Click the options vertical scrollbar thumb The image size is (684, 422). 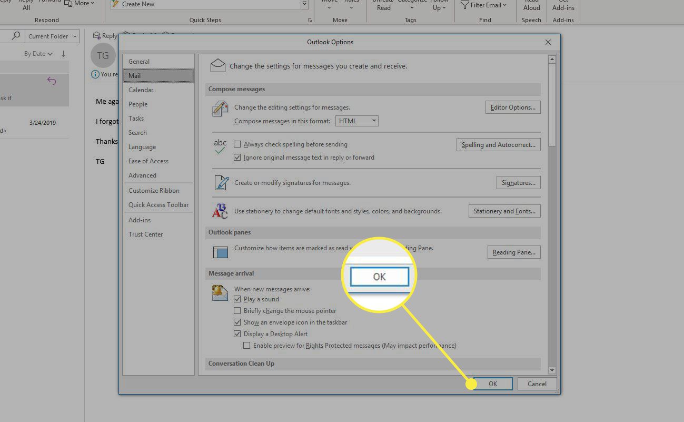(x=552, y=105)
